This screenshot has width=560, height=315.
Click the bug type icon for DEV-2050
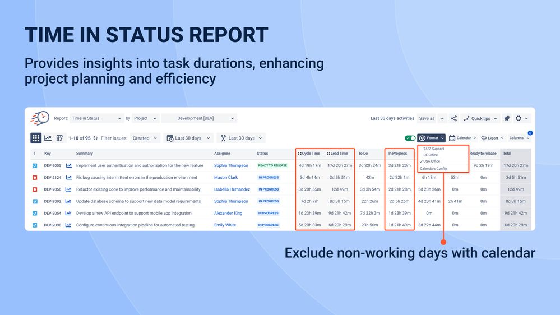[x=35, y=189]
